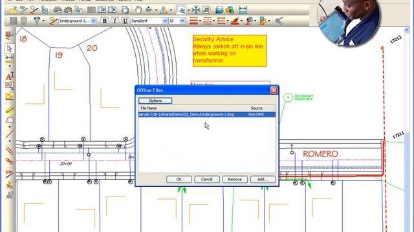The width and height of the screenshot is (414, 232).
Task: Select the red line drawing tool
Action: click(x=10, y=133)
